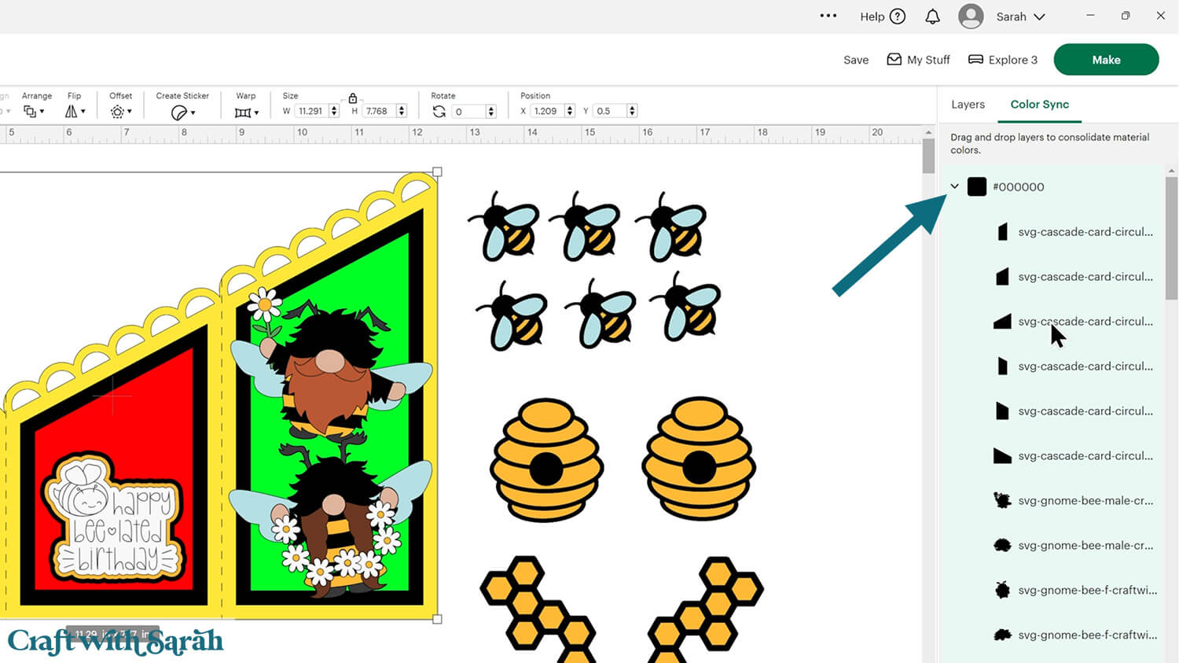Adjust the Y position stepper arrows
This screenshot has height=663, width=1179.
tap(632, 111)
